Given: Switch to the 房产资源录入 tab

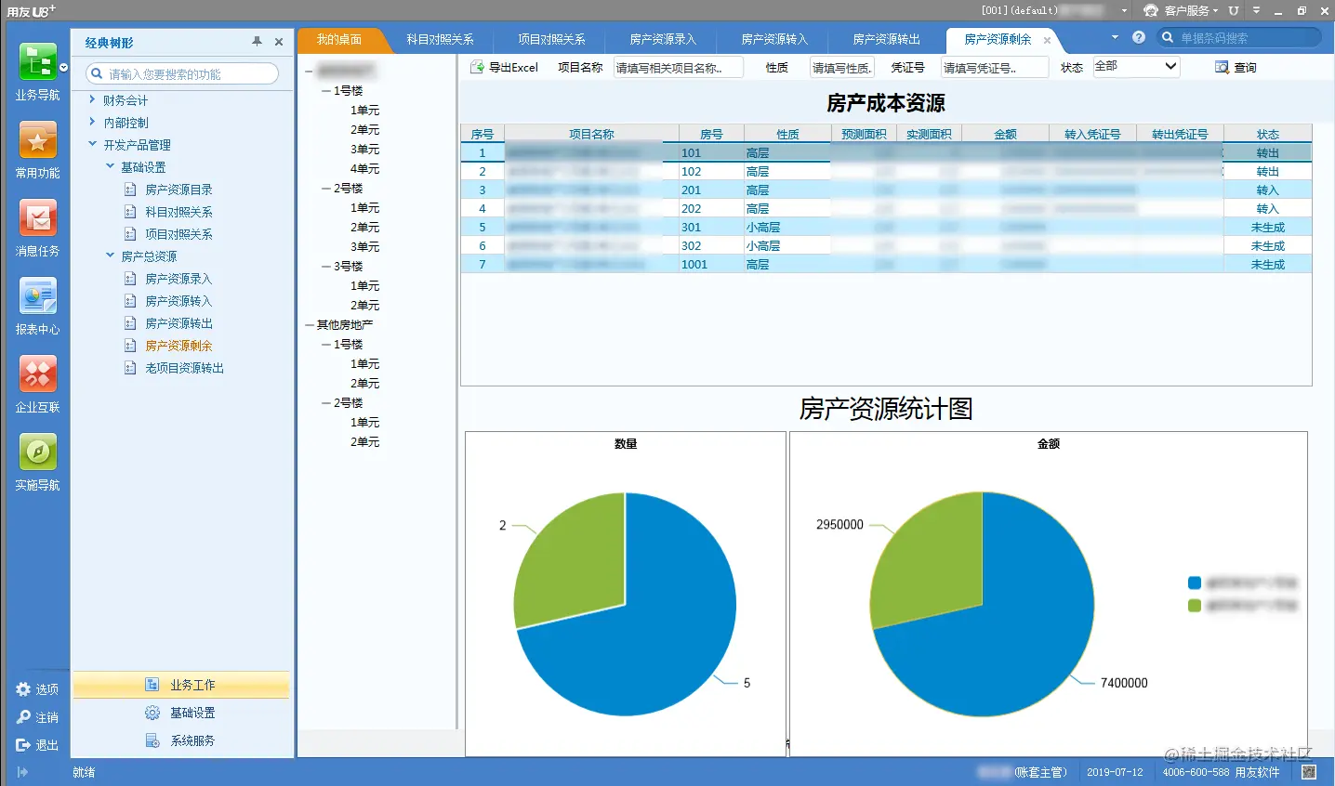Looking at the screenshot, I should pos(663,39).
